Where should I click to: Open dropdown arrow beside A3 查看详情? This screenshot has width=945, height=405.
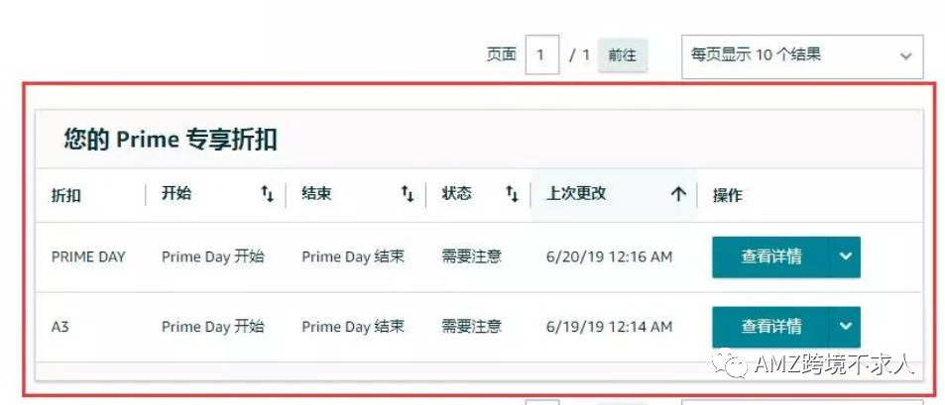pyautogui.click(x=846, y=327)
